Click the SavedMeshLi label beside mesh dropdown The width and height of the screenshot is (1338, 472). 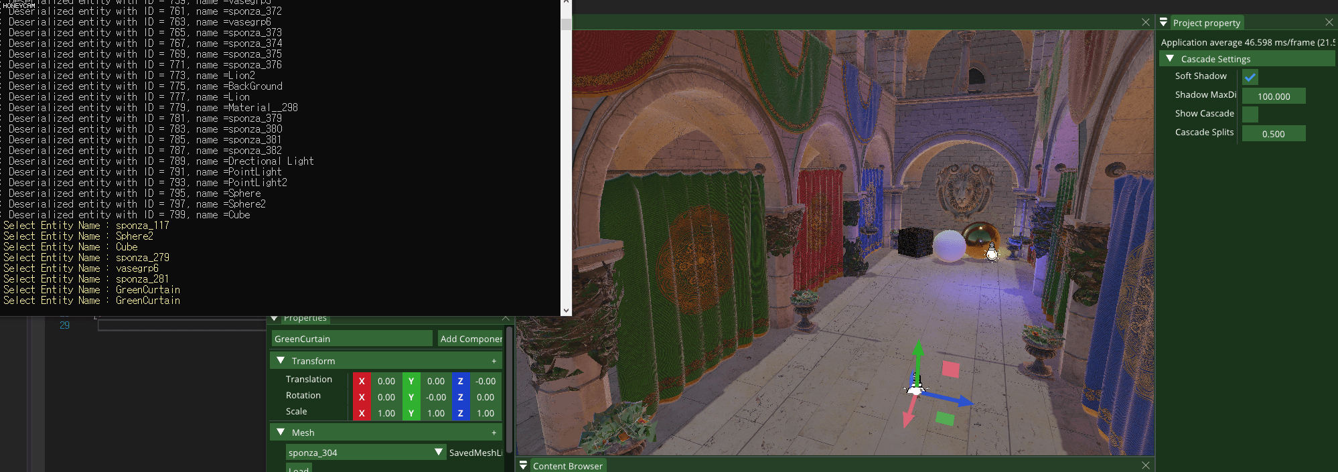tap(475, 453)
